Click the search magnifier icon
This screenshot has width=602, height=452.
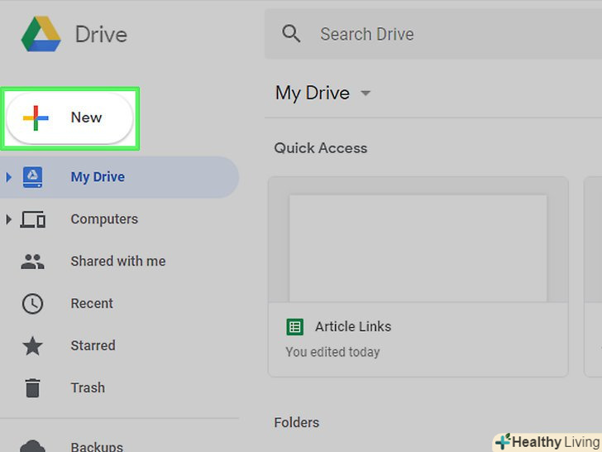coord(291,34)
